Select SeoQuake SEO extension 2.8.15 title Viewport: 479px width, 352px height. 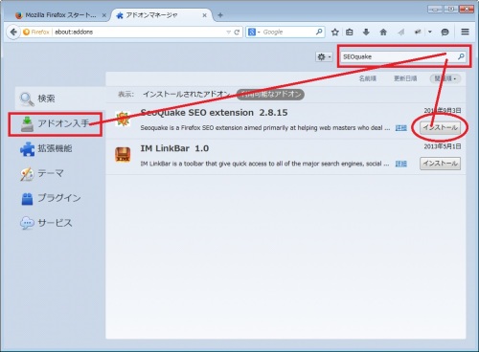(x=214, y=113)
